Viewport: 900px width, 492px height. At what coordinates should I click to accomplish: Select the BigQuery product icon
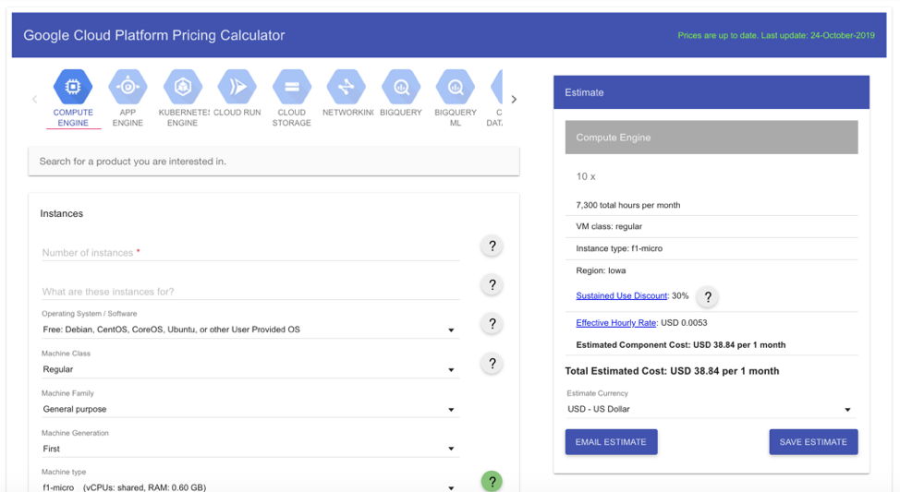[x=401, y=88]
